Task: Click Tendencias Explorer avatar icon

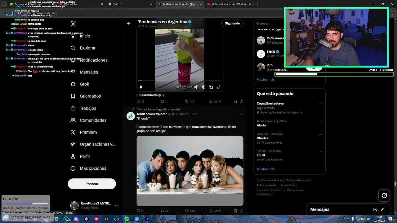Action: tap(131, 116)
